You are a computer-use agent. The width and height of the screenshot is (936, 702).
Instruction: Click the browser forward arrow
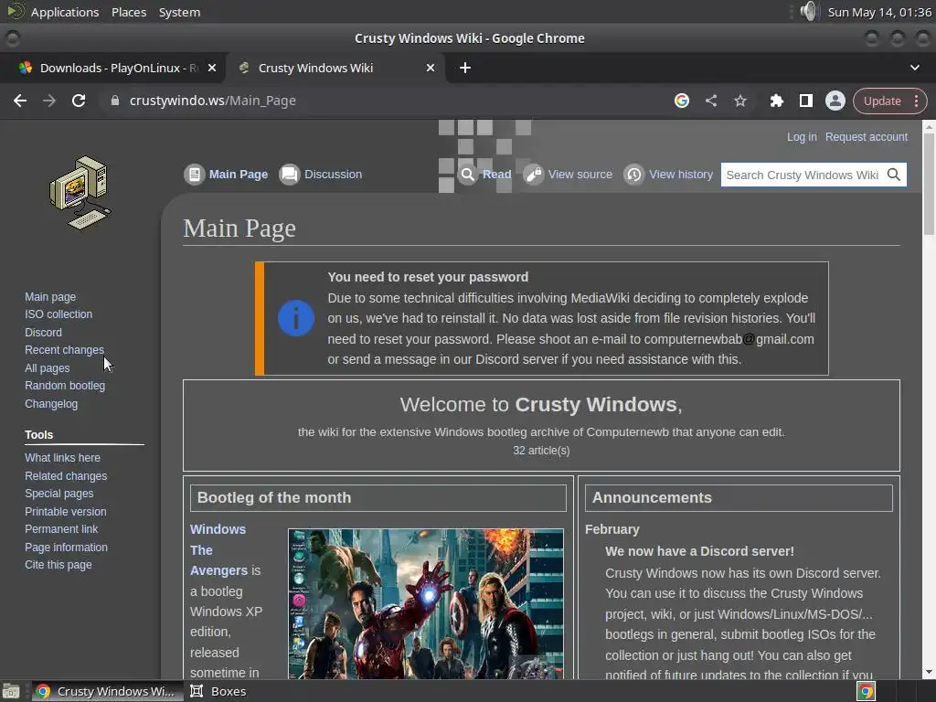[x=49, y=101]
